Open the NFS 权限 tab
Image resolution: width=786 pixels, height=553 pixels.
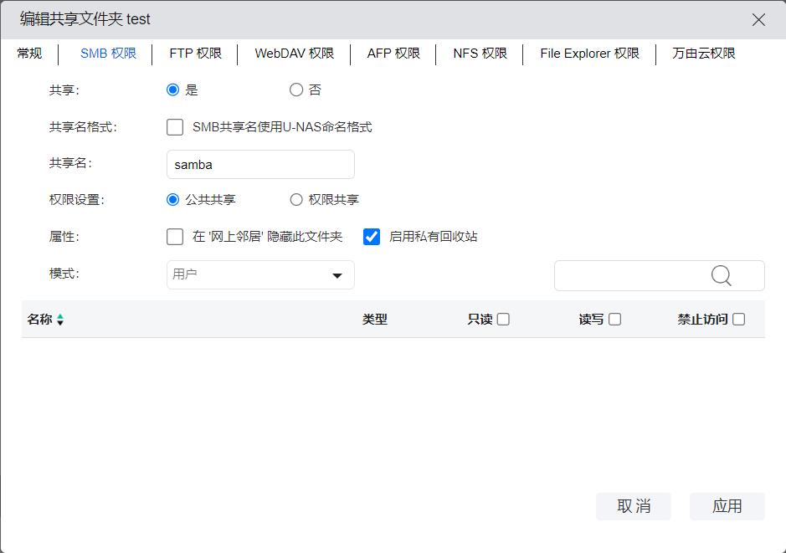481,53
